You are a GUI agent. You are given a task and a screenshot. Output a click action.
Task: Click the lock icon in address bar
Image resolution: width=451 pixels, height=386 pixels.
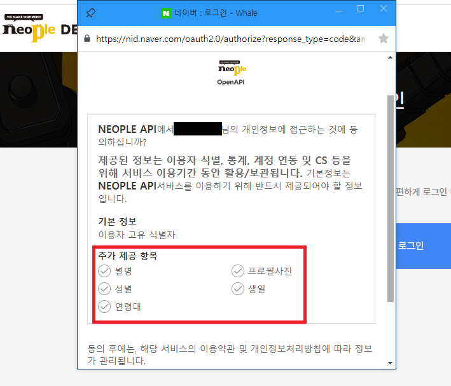[x=87, y=39]
